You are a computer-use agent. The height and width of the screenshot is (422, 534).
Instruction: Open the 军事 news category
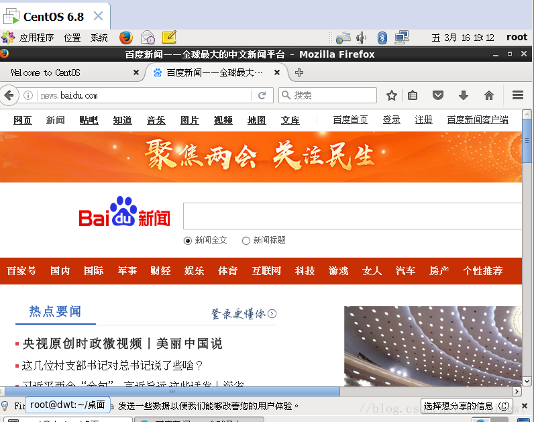pos(127,271)
